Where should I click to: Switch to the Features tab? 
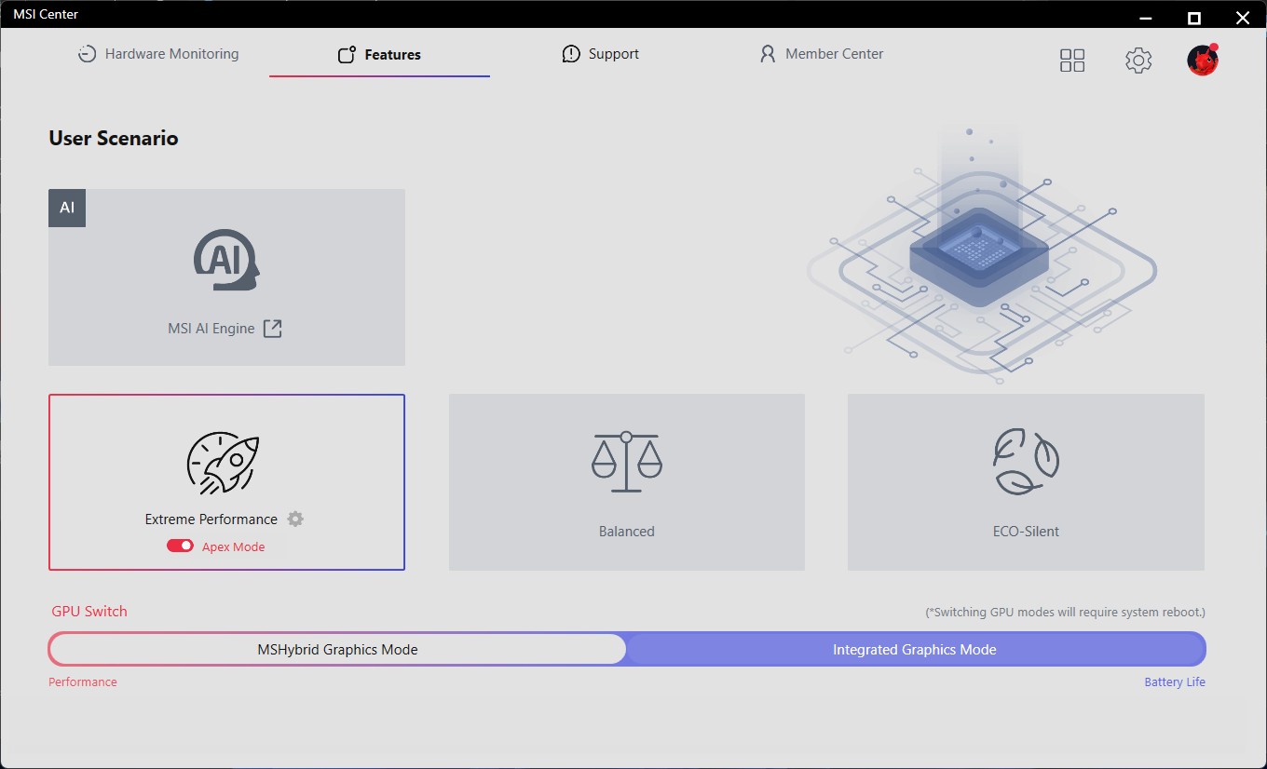point(379,55)
